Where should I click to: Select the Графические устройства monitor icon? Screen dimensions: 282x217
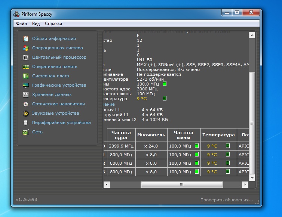25,85
